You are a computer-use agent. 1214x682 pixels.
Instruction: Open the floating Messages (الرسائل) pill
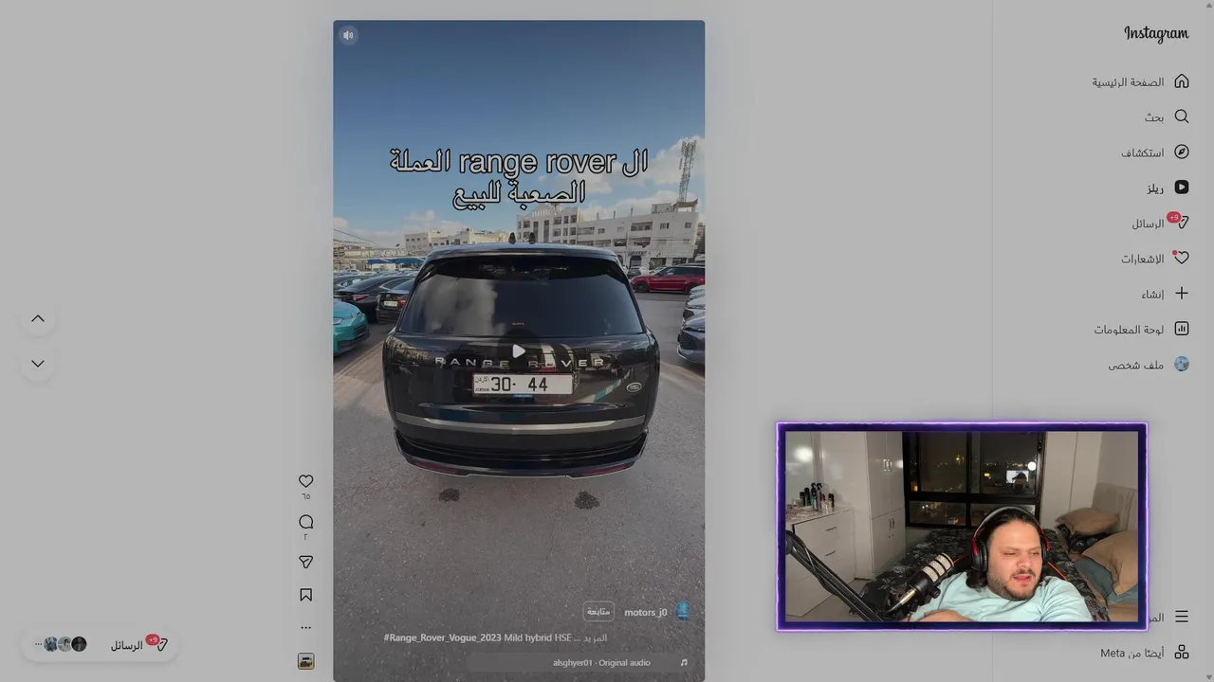(x=99, y=644)
